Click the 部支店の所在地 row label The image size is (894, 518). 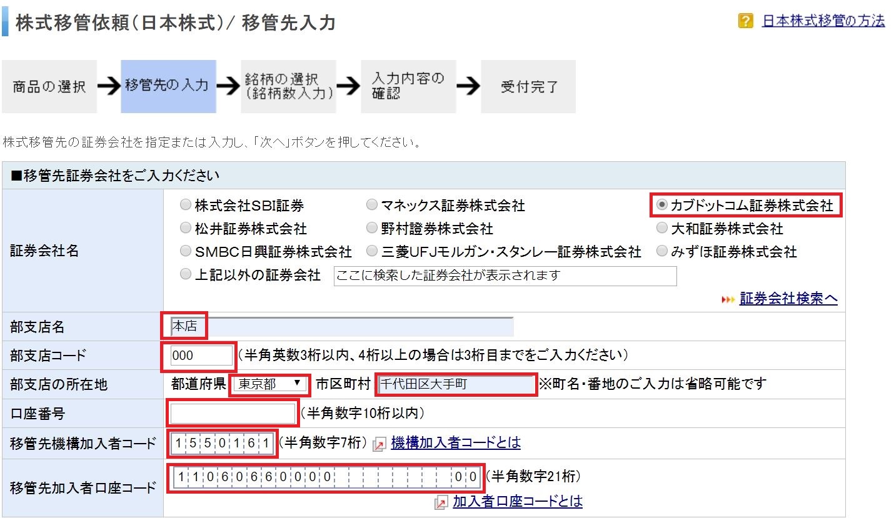pos(59,385)
